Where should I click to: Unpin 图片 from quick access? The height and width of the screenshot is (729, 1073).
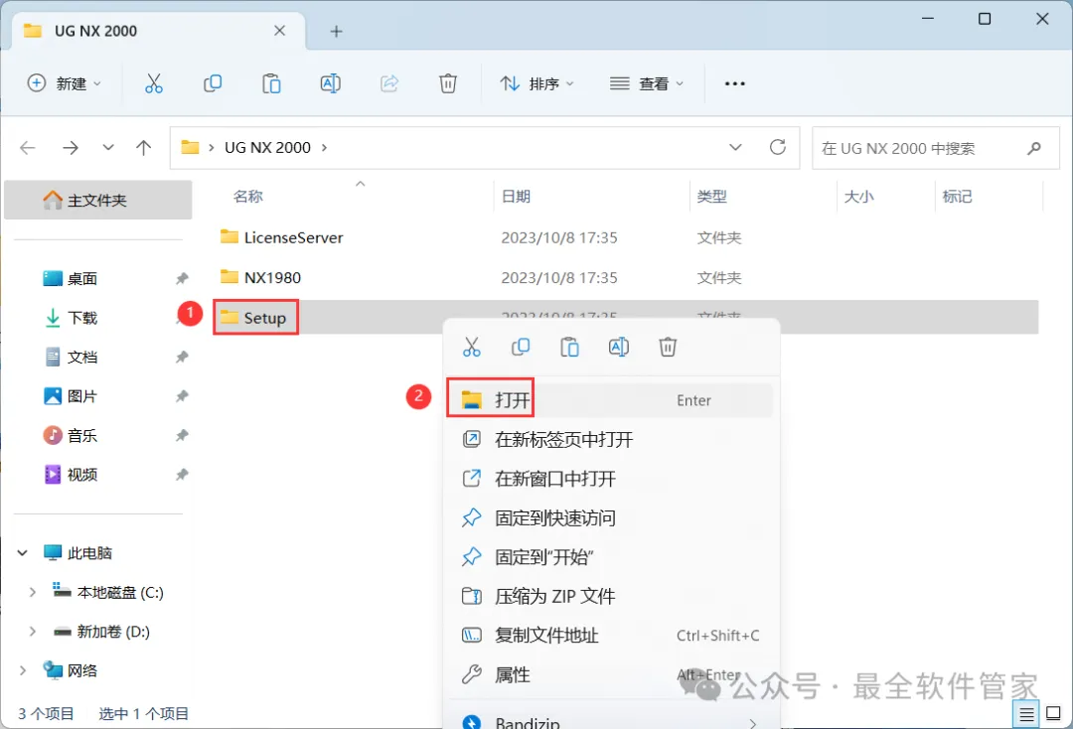(x=182, y=396)
